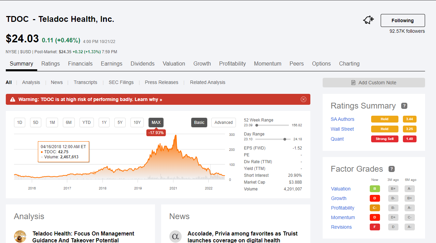Open the Quant rating link
This screenshot has height=243, width=436.
click(x=337, y=139)
